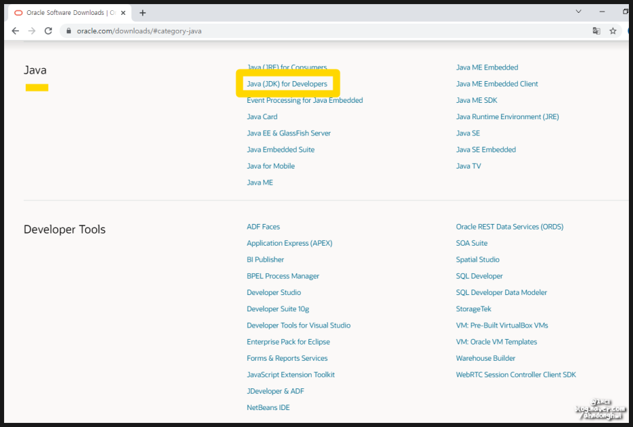Open Java EE & GlassFish Server link
The width and height of the screenshot is (633, 427).
coord(289,133)
